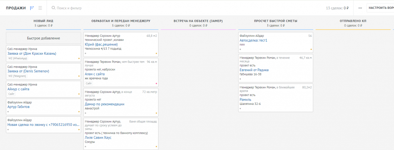
Task: Click grey status dot on Артур Габитов card
Action: pos(8,112)
